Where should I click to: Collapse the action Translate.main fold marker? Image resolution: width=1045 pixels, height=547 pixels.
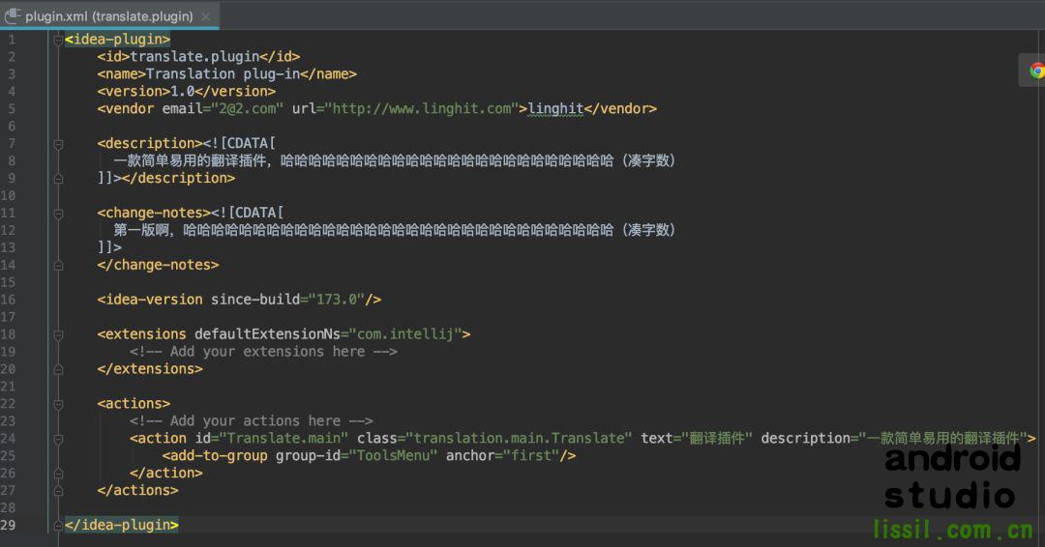tap(58, 439)
